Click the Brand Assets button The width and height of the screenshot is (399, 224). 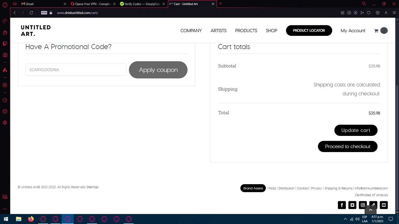tap(253, 188)
